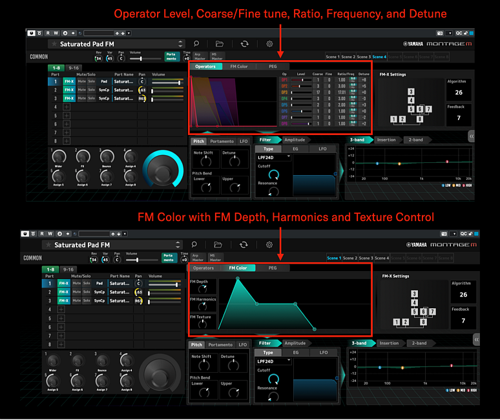Select Scene 4 in FM Color-view window
Screen dimensions: 500x420
[x=382, y=258]
